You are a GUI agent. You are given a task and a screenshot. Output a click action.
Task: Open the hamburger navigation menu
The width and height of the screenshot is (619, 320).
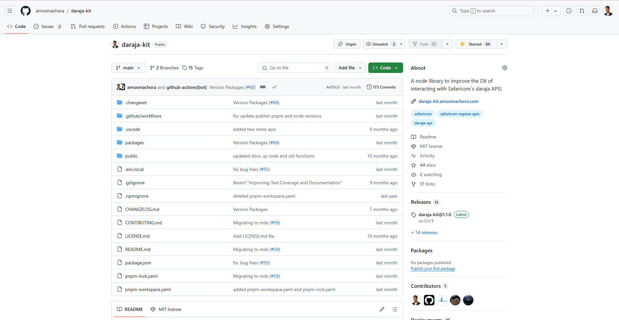10,11
